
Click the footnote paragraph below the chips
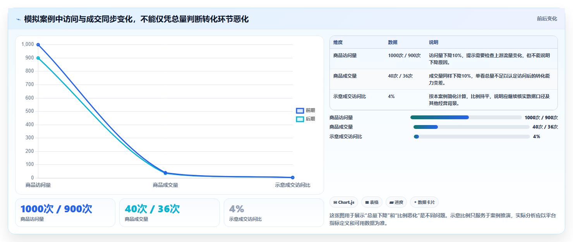click(443, 219)
